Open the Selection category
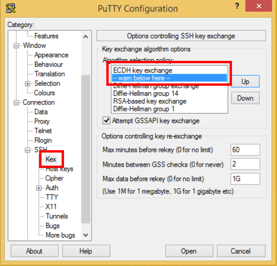 click(x=47, y=83)
